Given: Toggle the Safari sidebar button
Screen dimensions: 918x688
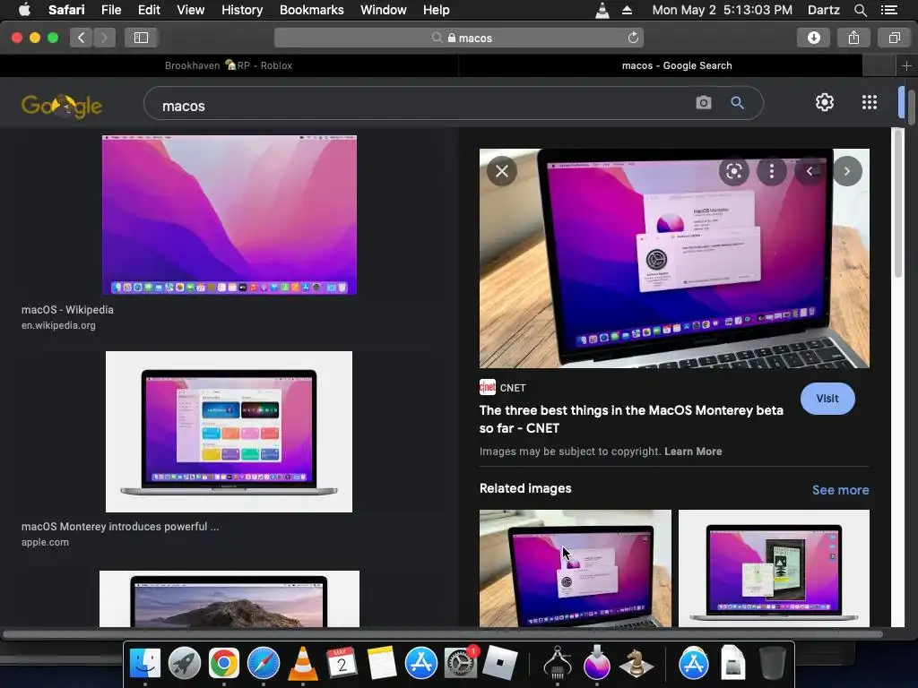Looking at the screenshot, I should (141, 38).
